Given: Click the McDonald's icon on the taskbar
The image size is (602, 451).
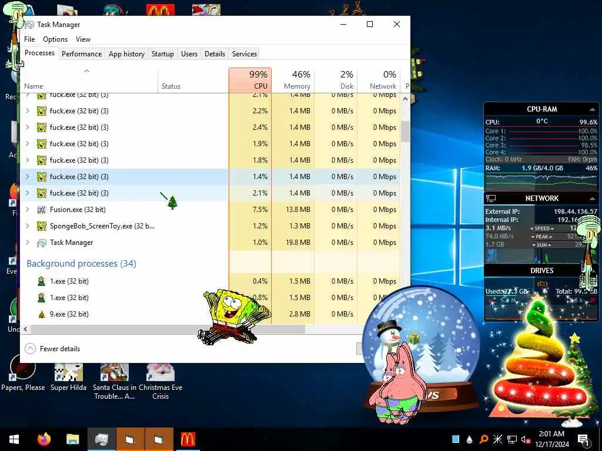Looking at the screenshot, I should point(188,439).
